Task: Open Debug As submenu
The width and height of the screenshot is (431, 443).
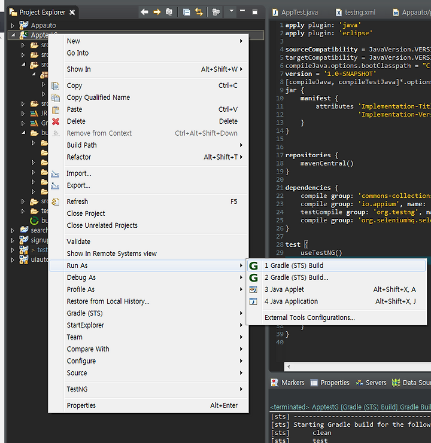Action: tap(148, 278)
